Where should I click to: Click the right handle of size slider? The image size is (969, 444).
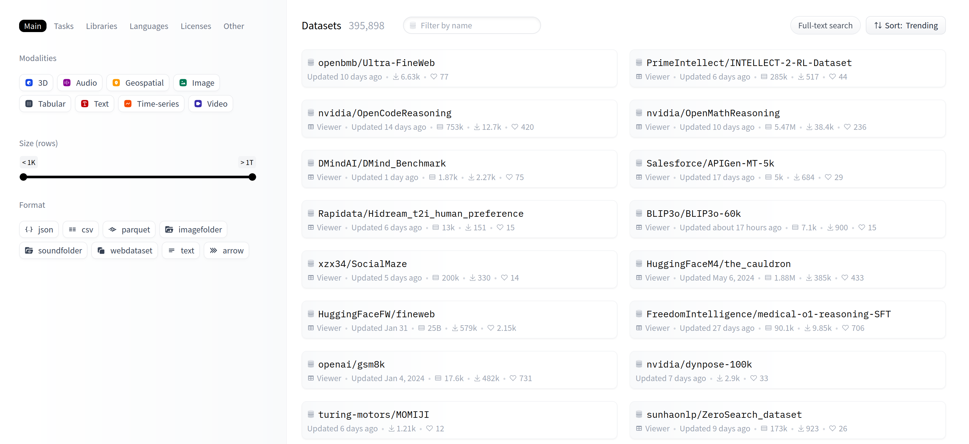pyautogui.click(x=252, y=177)
